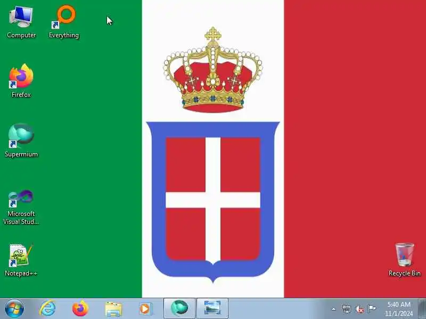This screenshot has width=426, height=319.
Task: Open Windows Explorer from the taskbar
Action: (113, 309)
